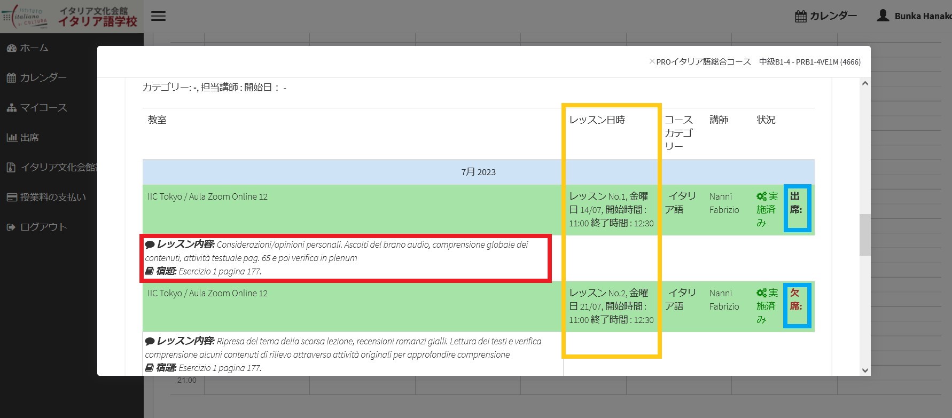Click the ログアウト sign-out icon
Viewport: 952px width, 418px height.
coord(12,227)
